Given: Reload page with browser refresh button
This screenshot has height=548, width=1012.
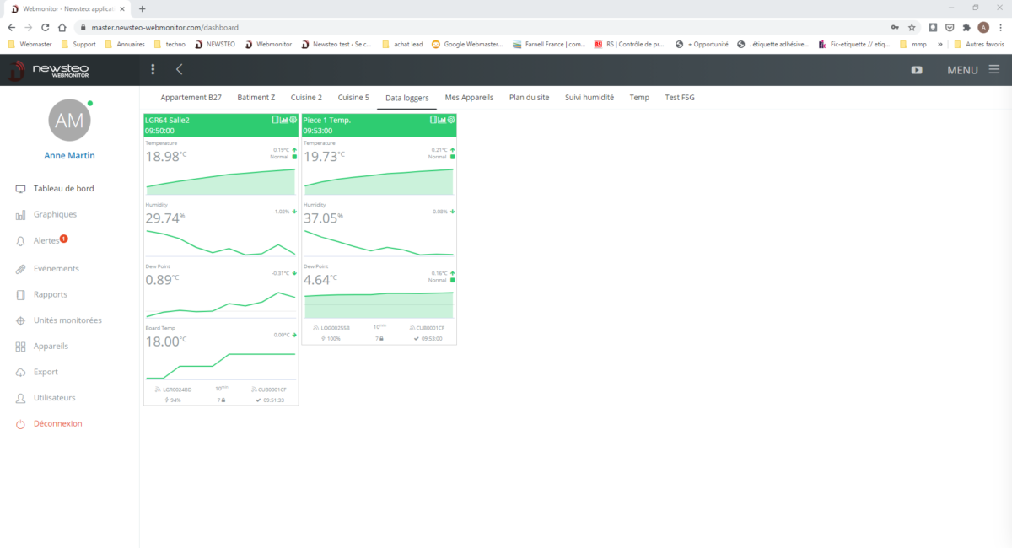Looking at the screenshot, I should tap(45, 27).
